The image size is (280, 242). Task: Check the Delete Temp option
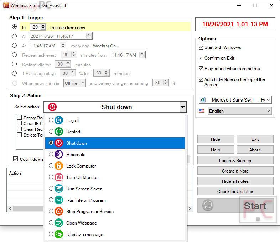pyautogui.click(x=20, y=134)
